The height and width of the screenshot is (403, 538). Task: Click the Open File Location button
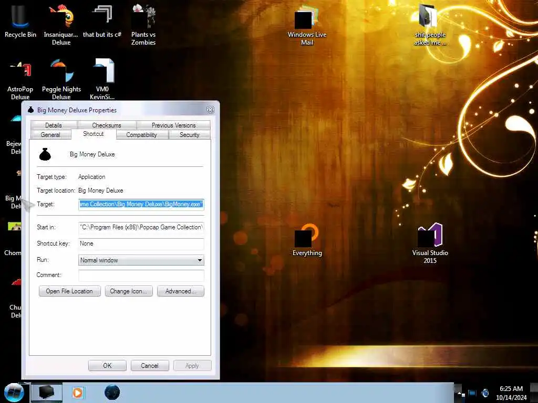click(x=70, y=291)
